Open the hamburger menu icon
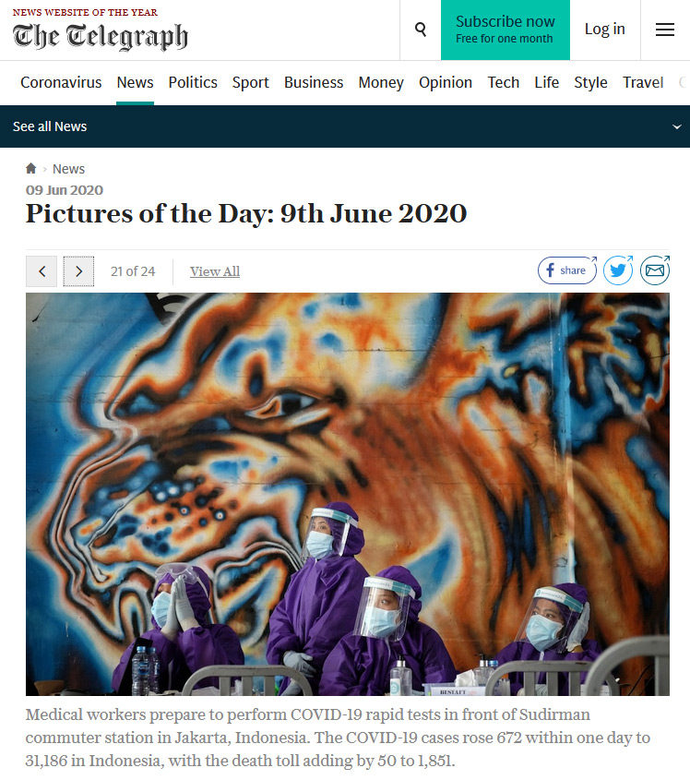This screenshot has height=780, width=690. [x=665, y=30]
